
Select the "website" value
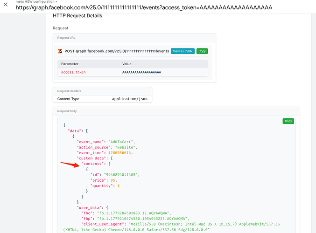coord(125,147)
